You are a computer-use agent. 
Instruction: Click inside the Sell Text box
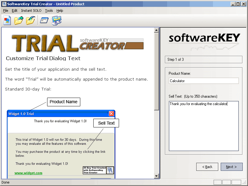[204, 126]
